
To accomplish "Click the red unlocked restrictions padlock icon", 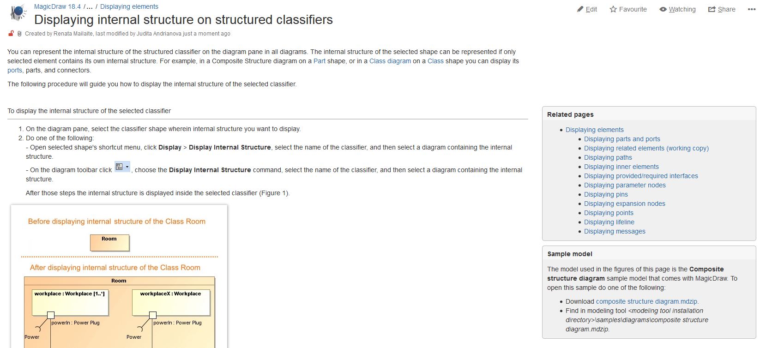I will point(11,33).
